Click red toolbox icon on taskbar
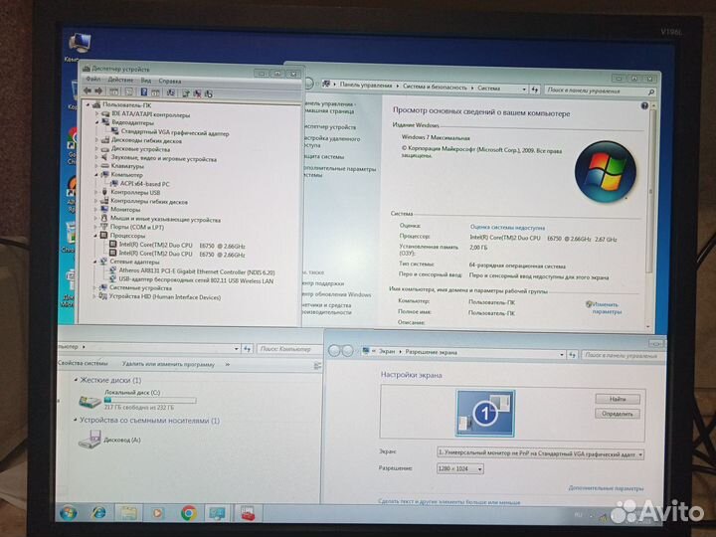This screenshot has height=537, width=716. [x=249, y=513]
